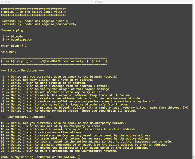Viewport: 195px width, 159px height.
Task: Click plugin option '2 -> counterparty'
Action: 17,40
